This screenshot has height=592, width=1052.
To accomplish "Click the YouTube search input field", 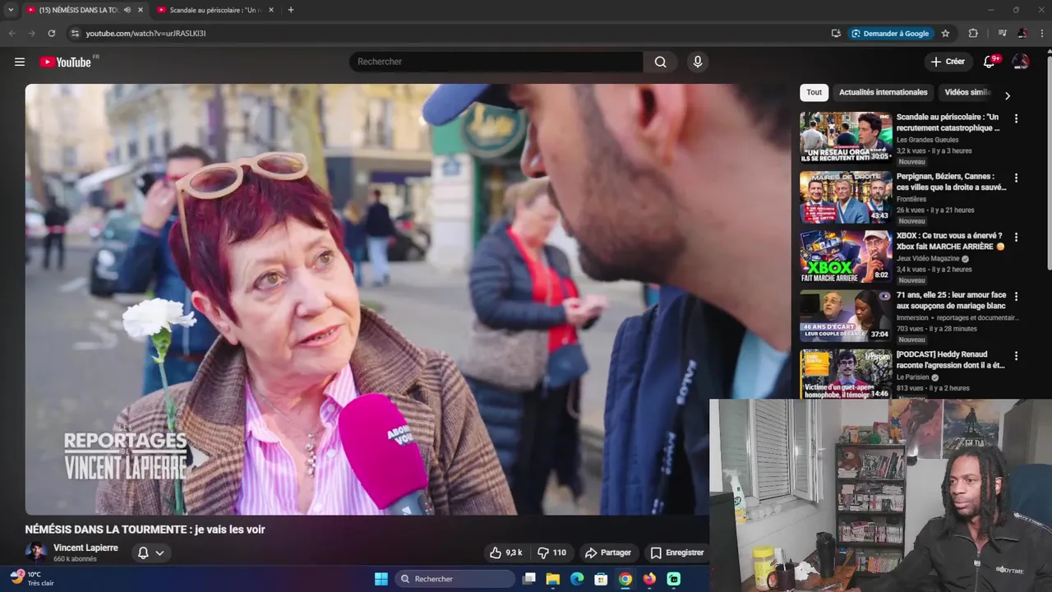I will pos(496,62).
